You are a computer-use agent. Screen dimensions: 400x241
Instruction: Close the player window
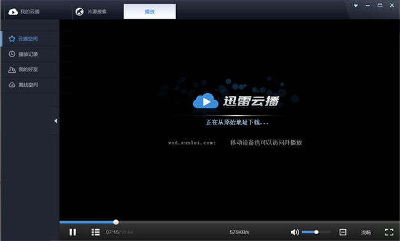click(392, 6)
